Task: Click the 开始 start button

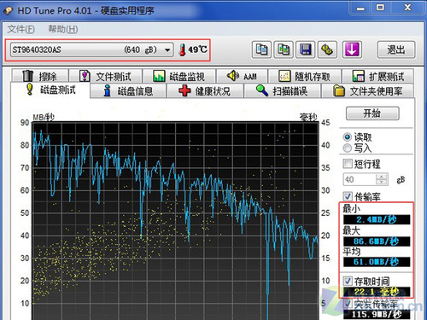Action: click(x=372, y=113)
